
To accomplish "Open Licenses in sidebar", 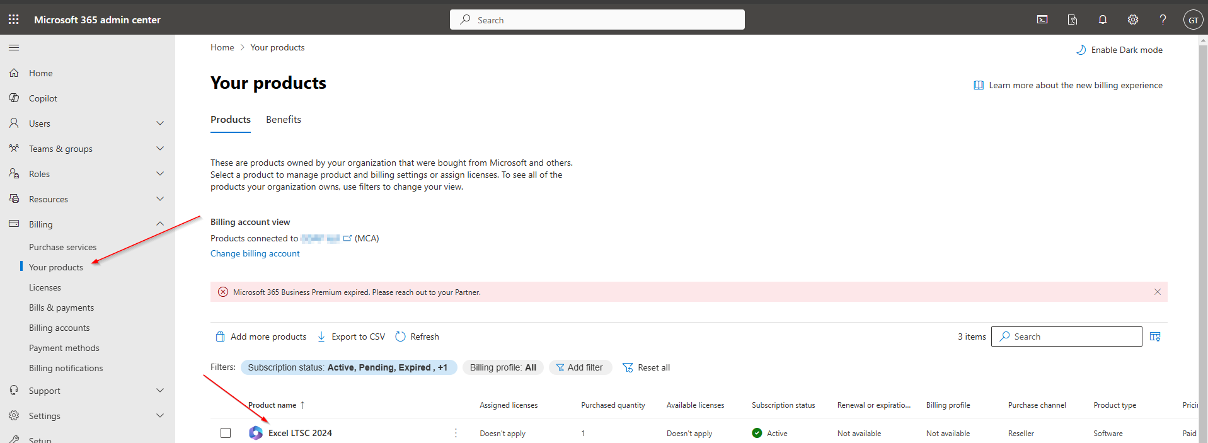I will [45, 287].
